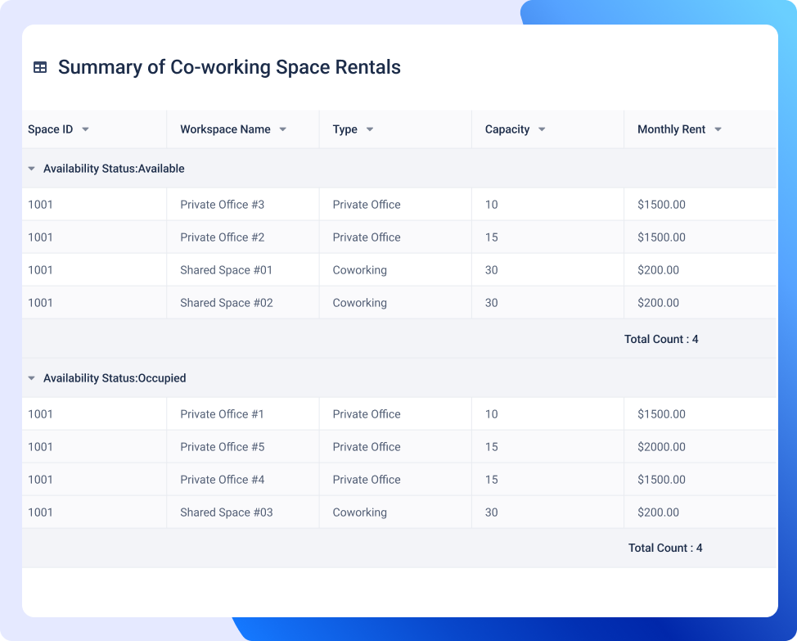Screen dimensions: 797x641
Task: Select the Private Office #3 cell
Action: tap(243, 205)
